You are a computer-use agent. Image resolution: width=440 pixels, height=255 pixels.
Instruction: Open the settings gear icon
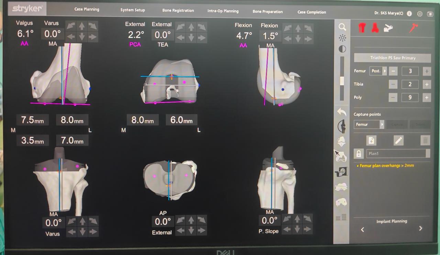pyautogui.click(x=419, y=14)
